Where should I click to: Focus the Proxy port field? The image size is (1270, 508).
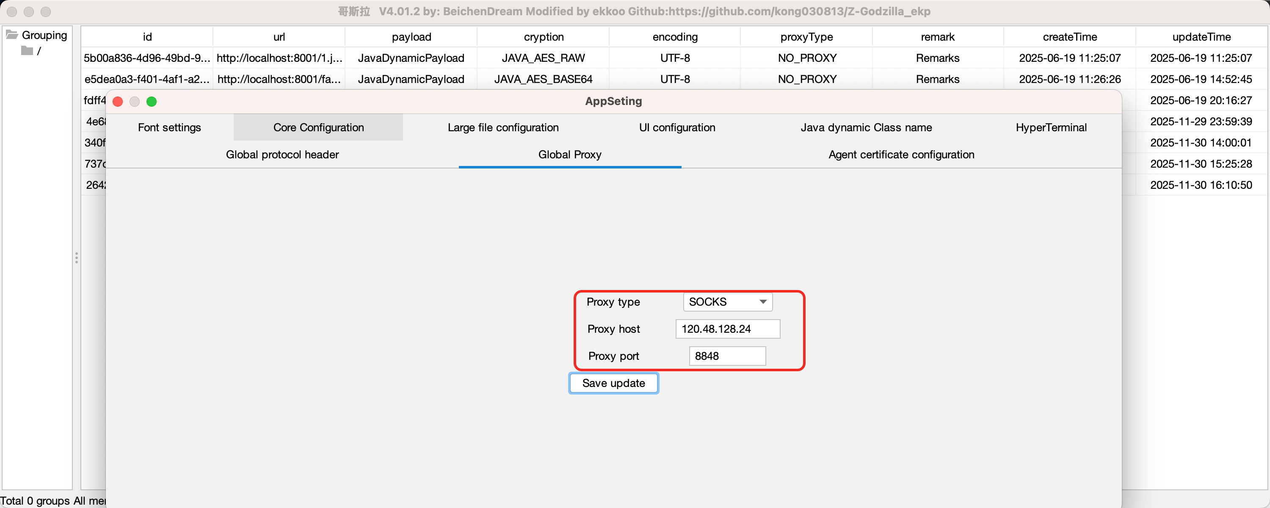coord(727,356)
